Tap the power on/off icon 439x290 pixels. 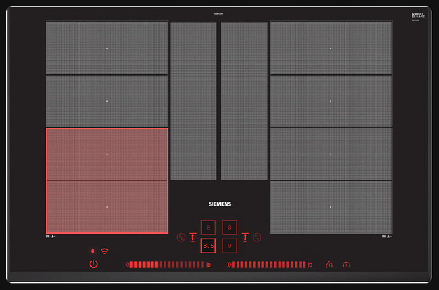pos(94,264)
